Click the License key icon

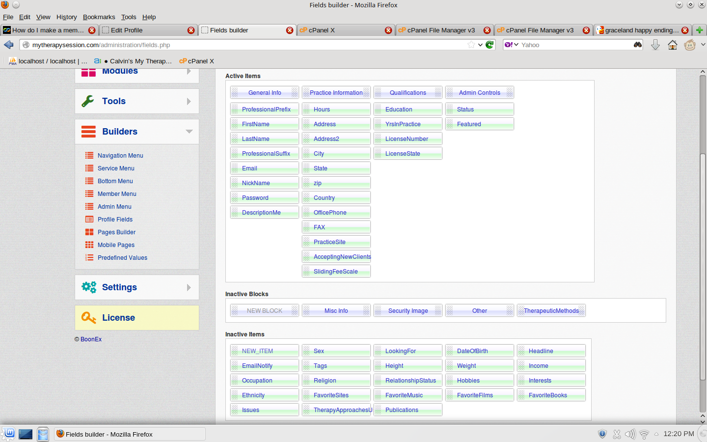[89, 318]
